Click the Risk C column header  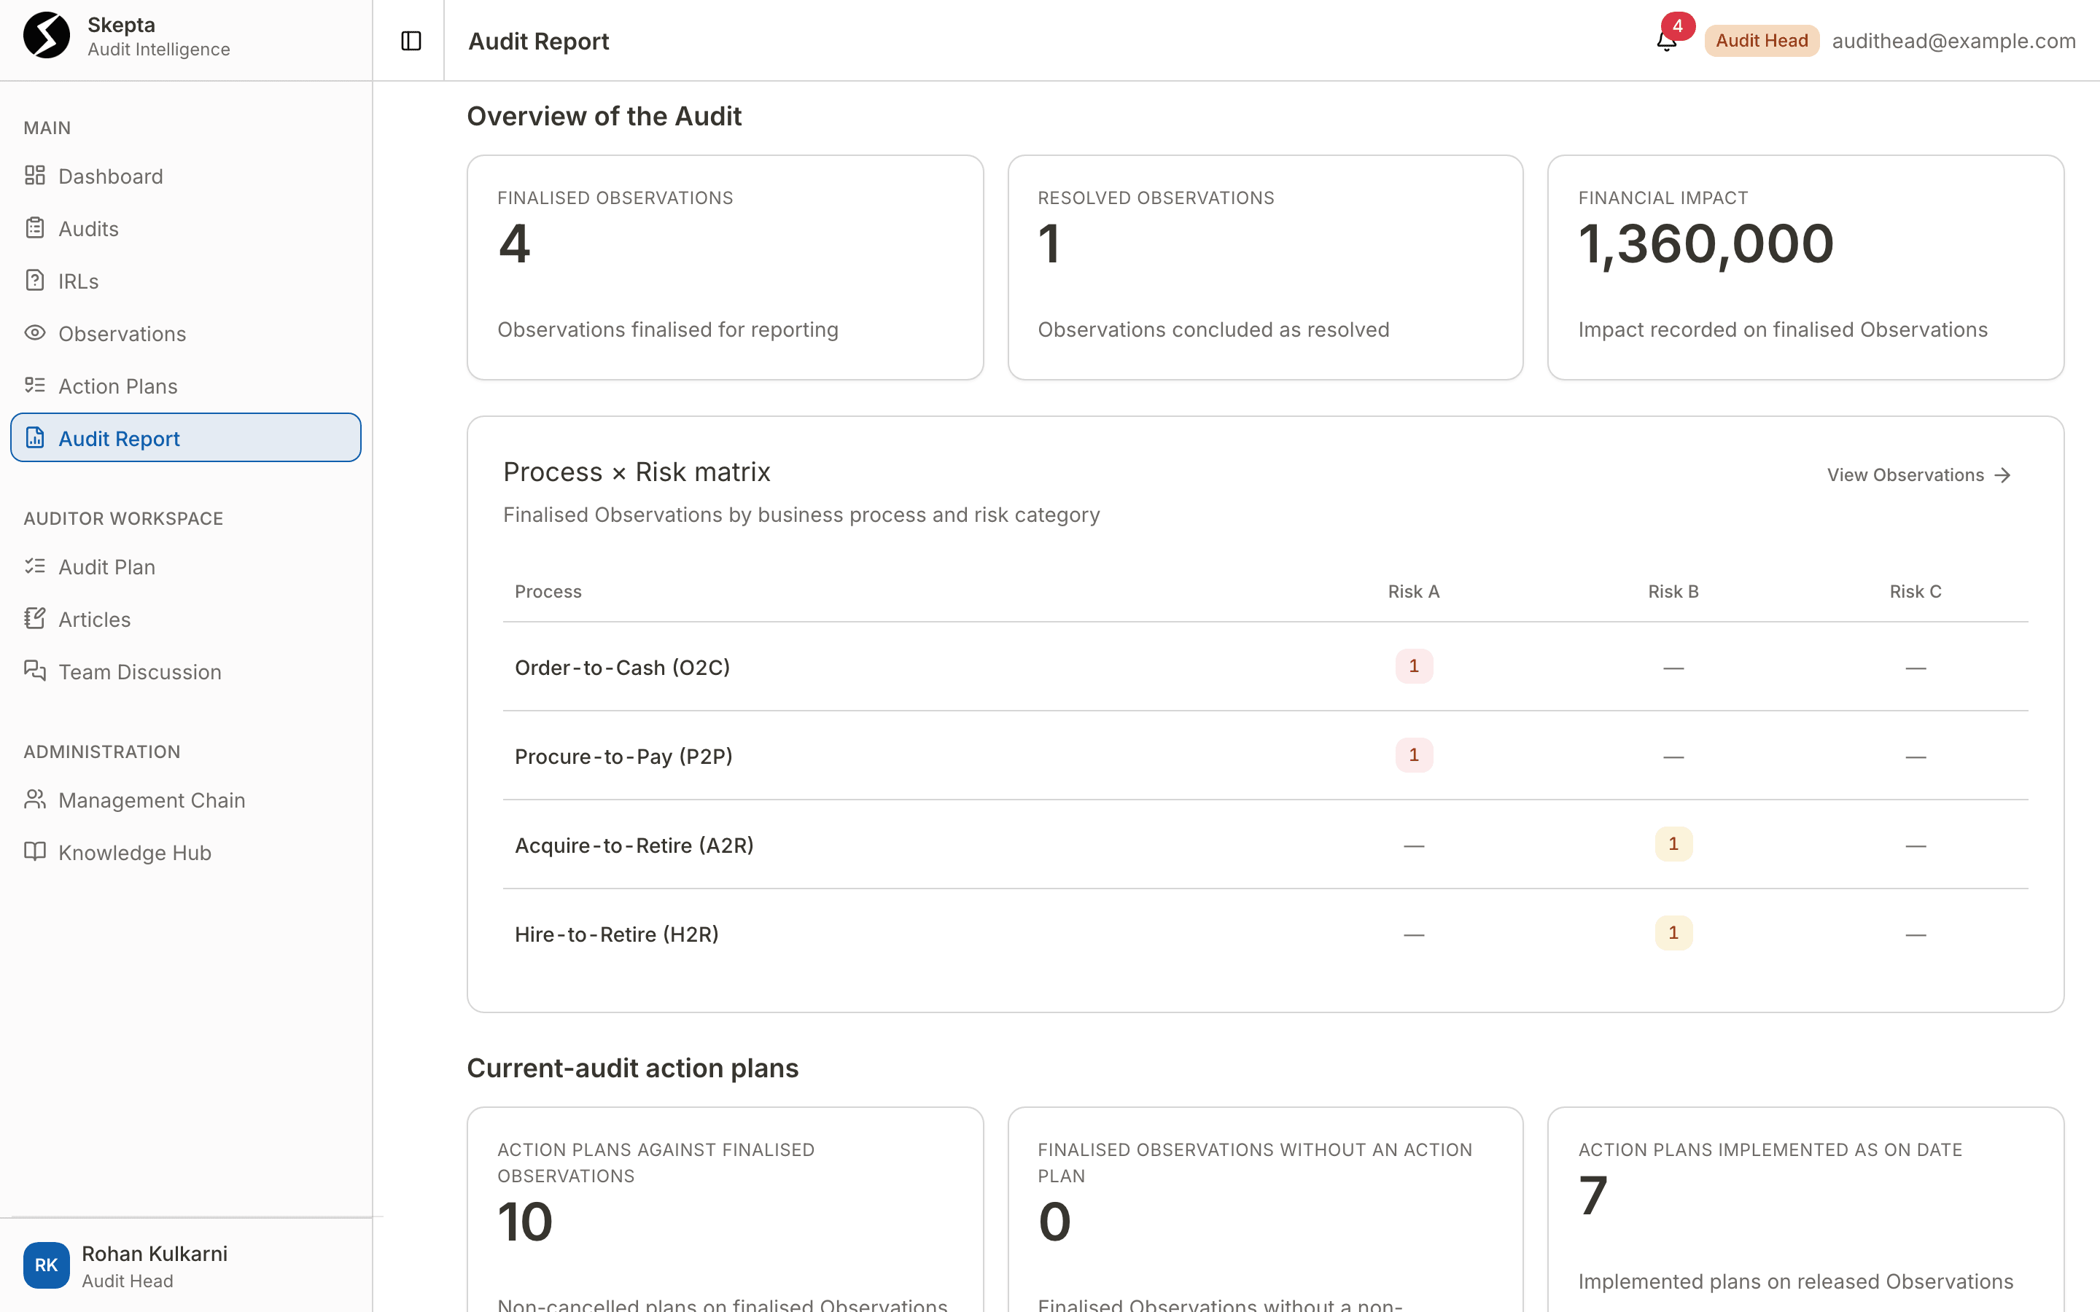click(1916, 591)
